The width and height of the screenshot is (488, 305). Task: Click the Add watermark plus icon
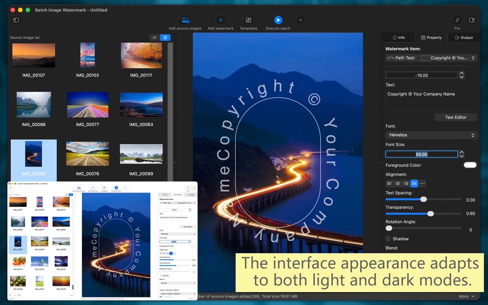click(221, 20)
